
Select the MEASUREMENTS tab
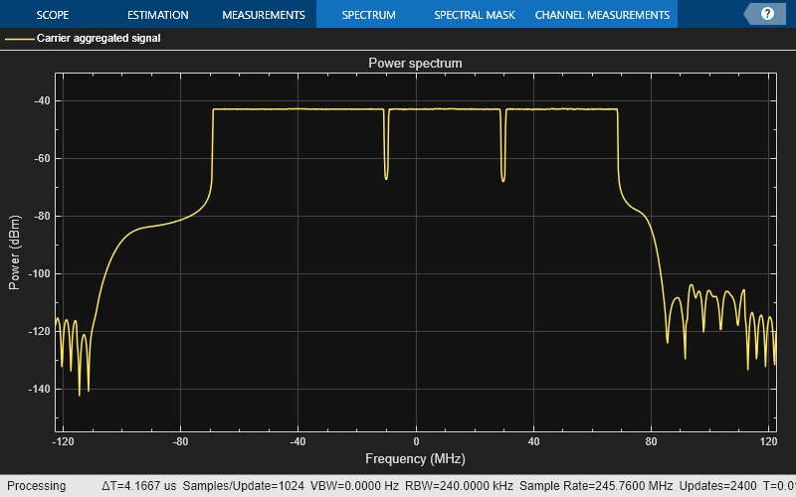click(x=264, y=15)
